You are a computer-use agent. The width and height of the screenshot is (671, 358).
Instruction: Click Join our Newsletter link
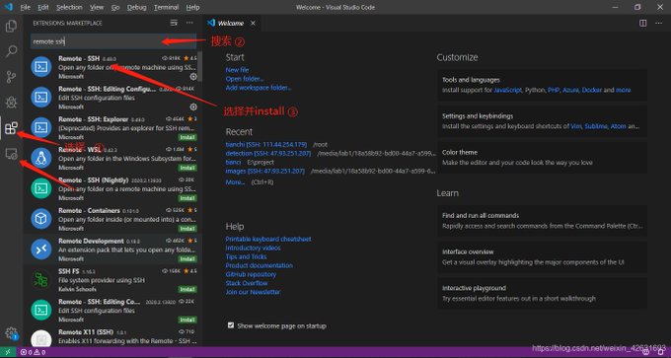[253, 292]
